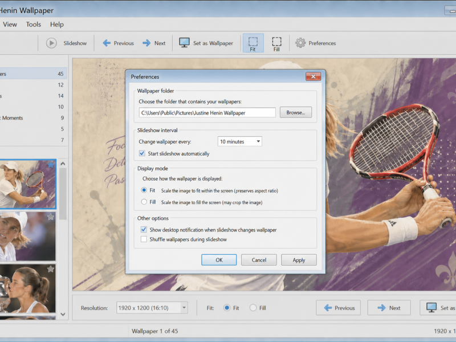The width and height of the screenshot is (456, 342).
Task: Click bottom bar Next button
Action: (x=389, y=308)
